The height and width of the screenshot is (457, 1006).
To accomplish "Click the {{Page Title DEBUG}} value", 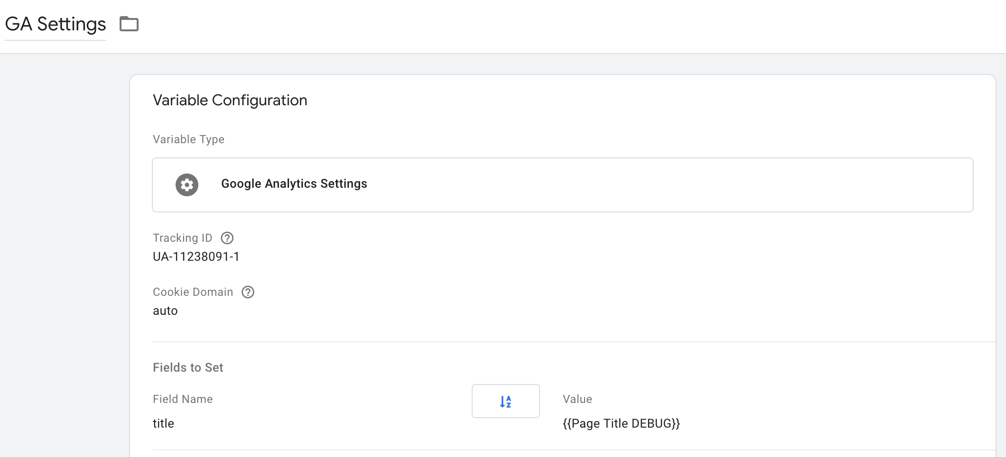I will point(621,423).
